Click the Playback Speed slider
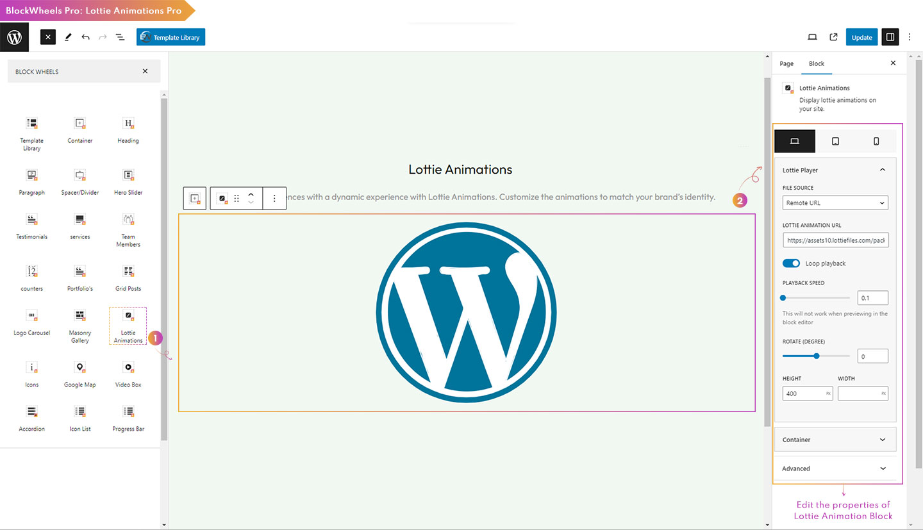 point(816,298)
